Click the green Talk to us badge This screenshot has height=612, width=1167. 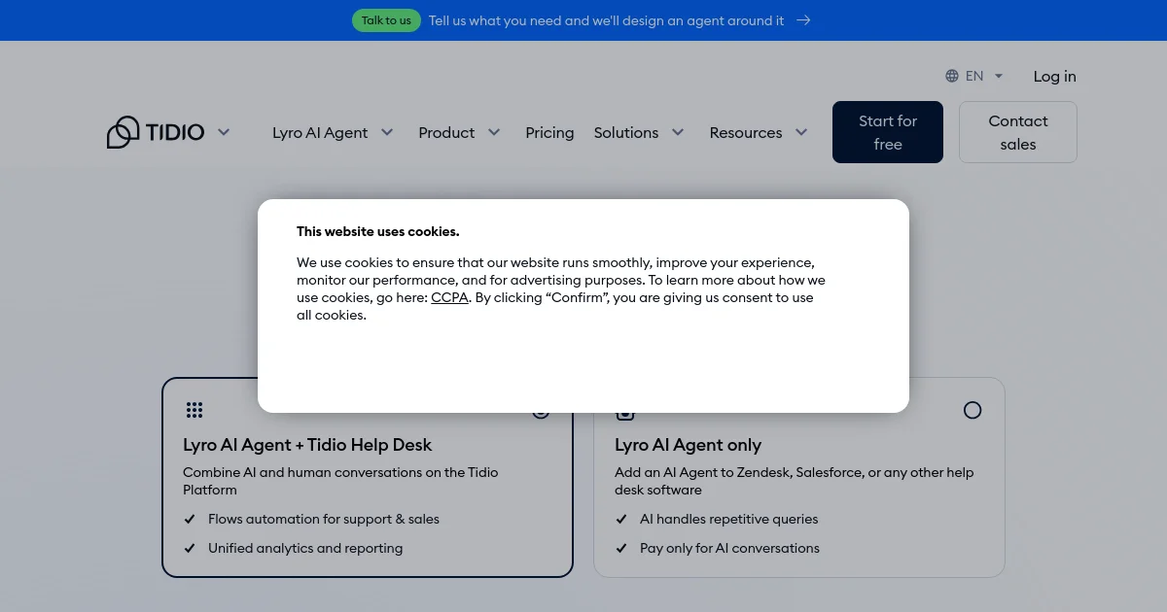(x=386, y=20)
